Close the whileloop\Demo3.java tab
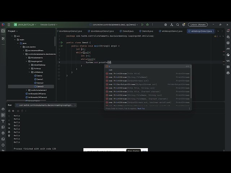Viewport: 231px width, 173px height. point(213,31)
